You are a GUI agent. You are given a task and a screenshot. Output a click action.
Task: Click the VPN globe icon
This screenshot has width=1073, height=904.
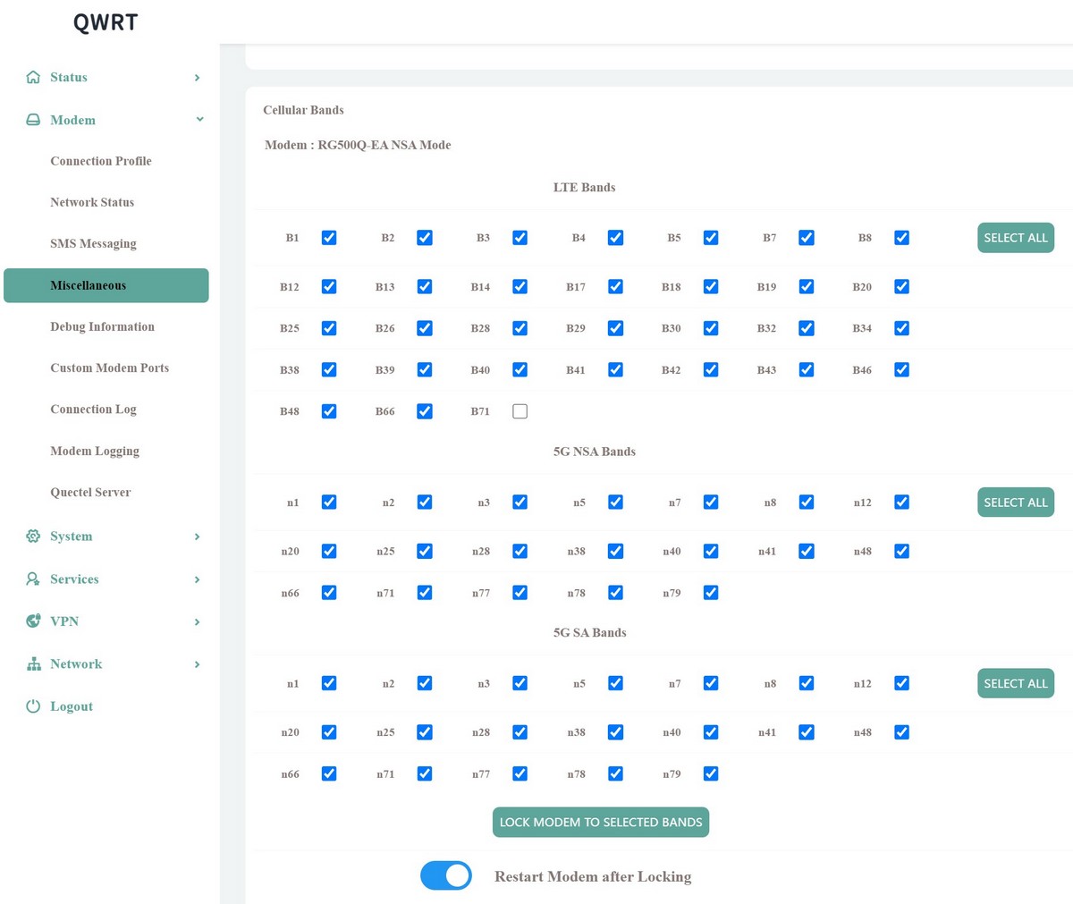point(33,621)
